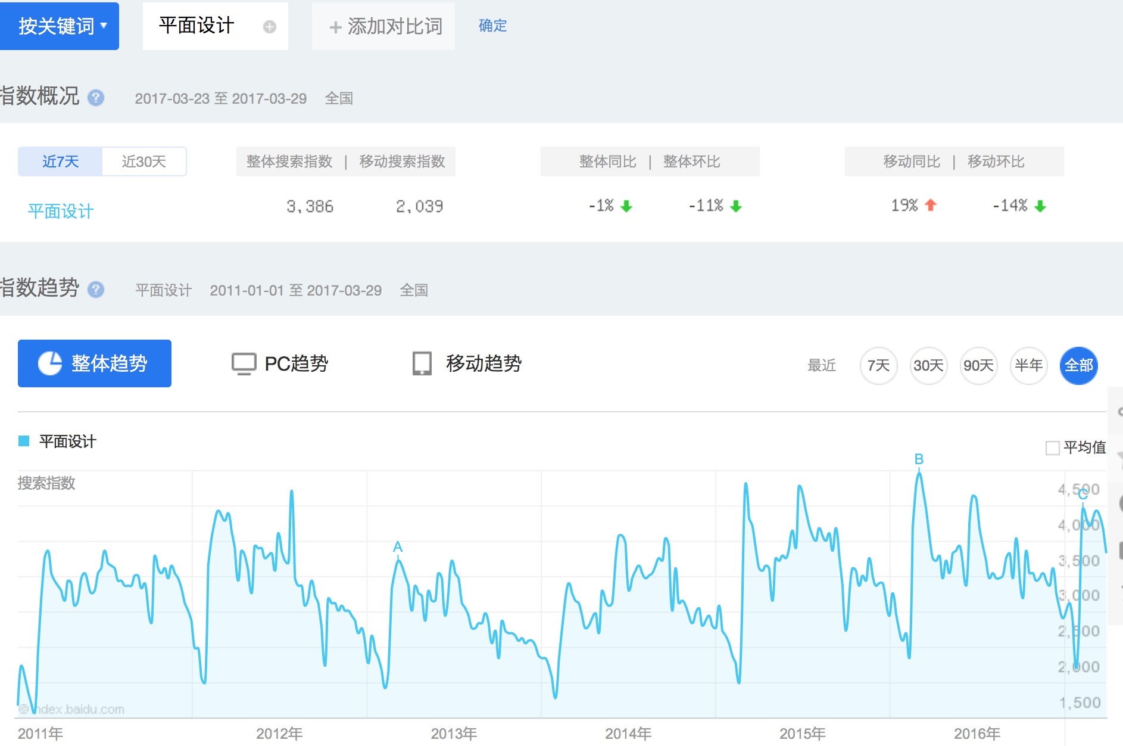Choose the 半年 range button
This screenshot has height=746, width=1123.
(x=1028, y=365)
